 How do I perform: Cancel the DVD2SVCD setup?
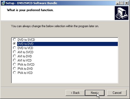(x=117, y=93)
